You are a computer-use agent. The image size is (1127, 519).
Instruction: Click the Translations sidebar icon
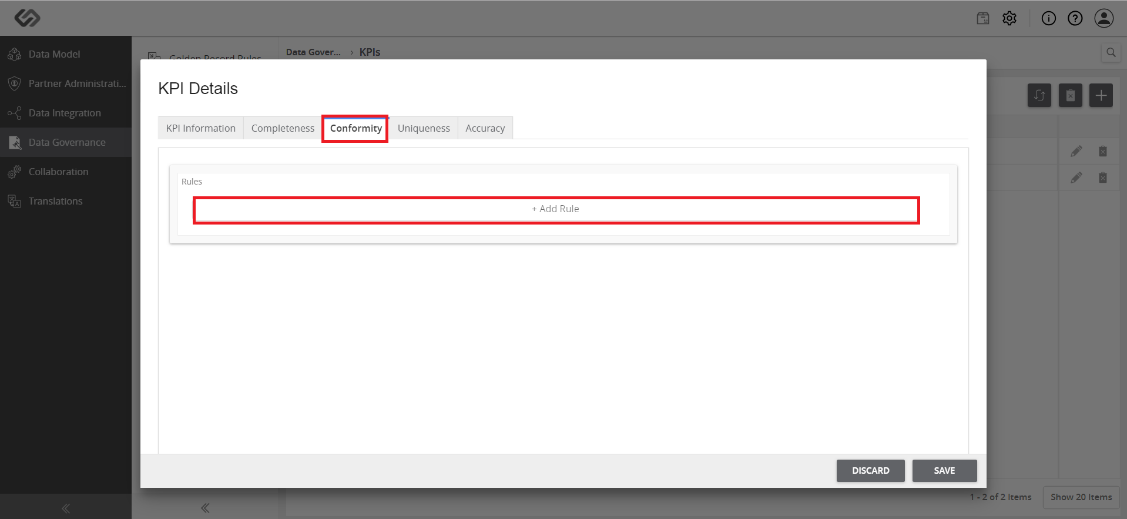tap(15, 201)
